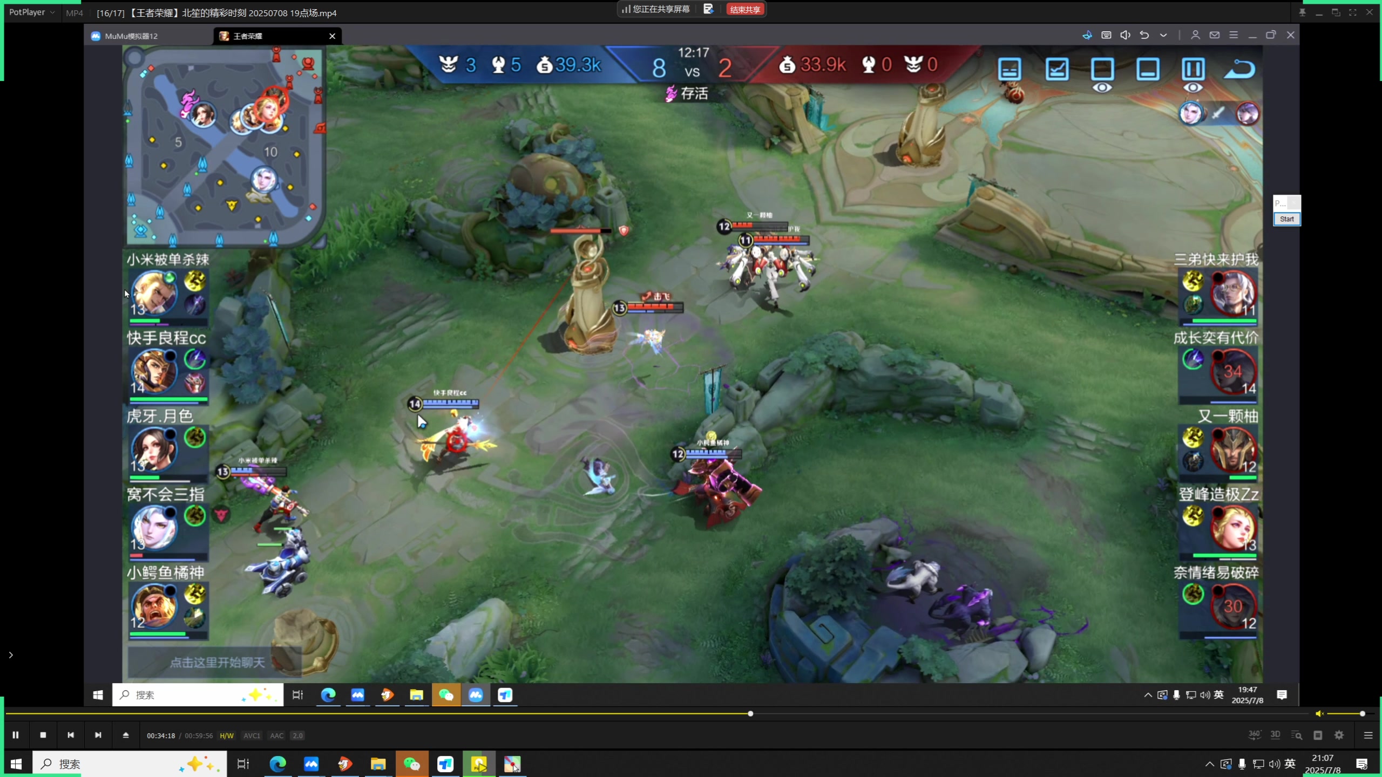Open the spectator scoreboard panel icon
This screenshot has width=1382, height=777.
click(1010, 69)
